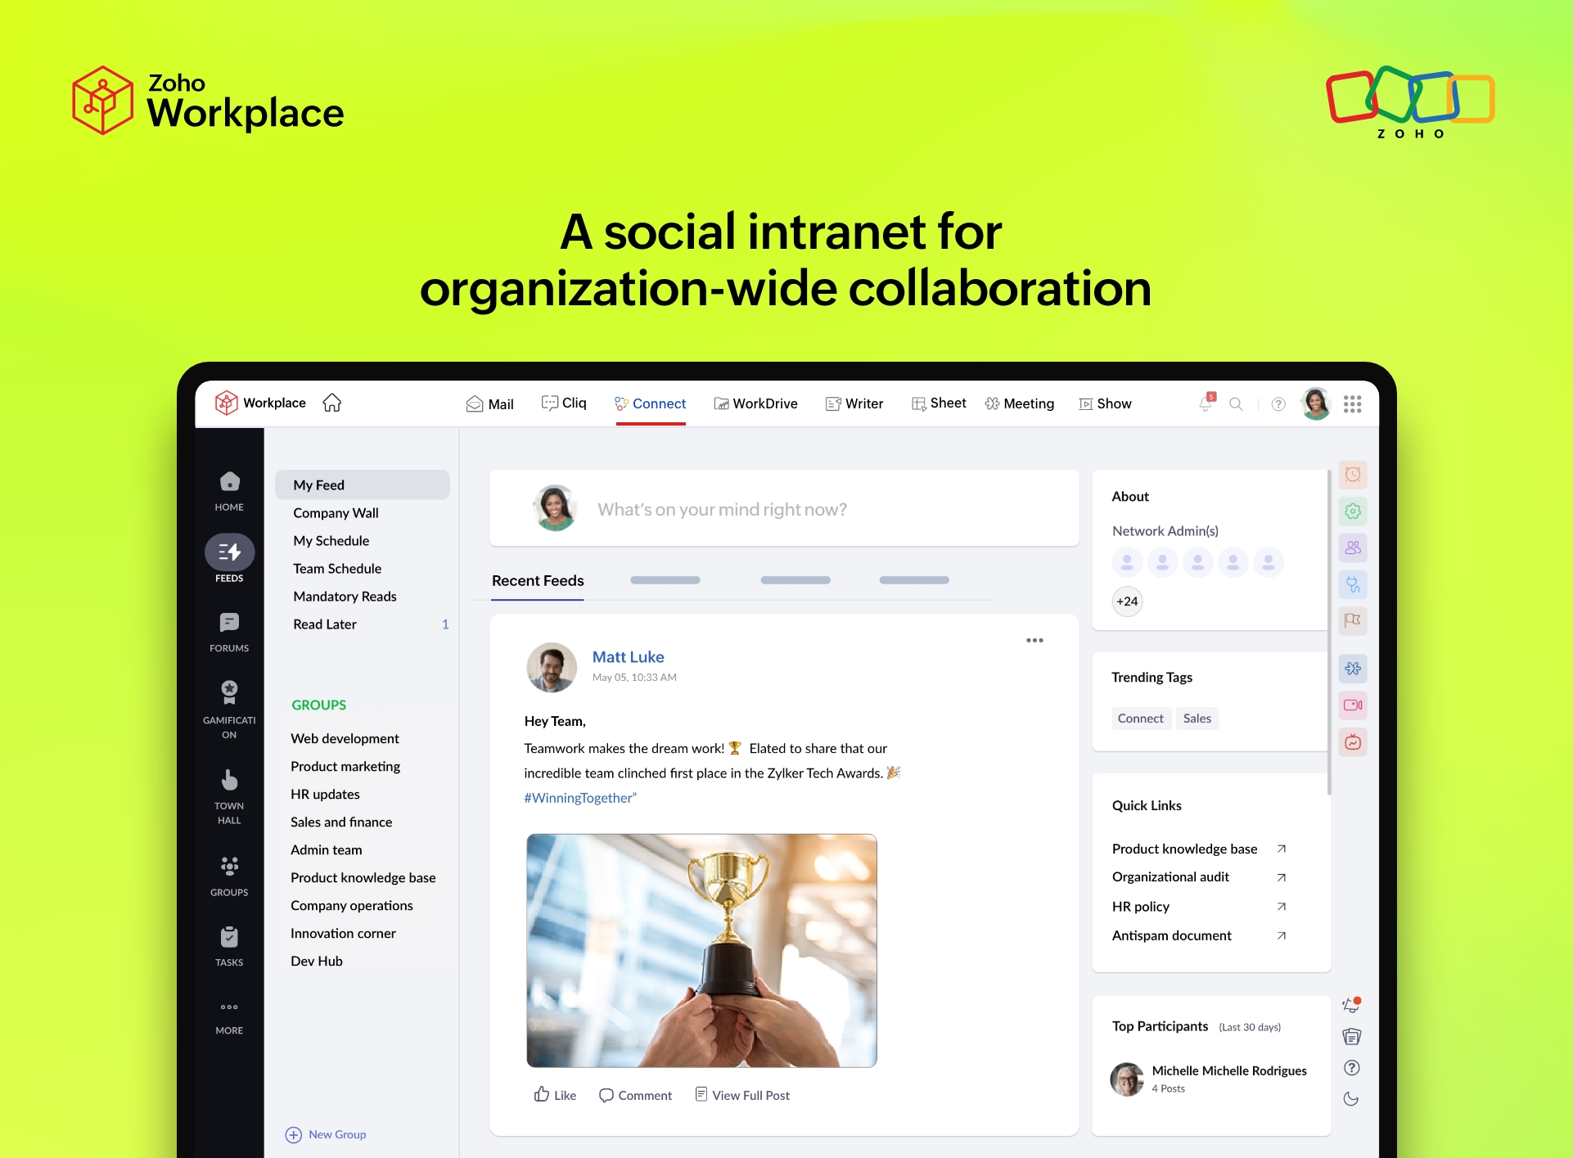Viewport: 1573px width, 1158px height.
Task: Comment on Matt Luke's post
Action: coord(635,1095)
